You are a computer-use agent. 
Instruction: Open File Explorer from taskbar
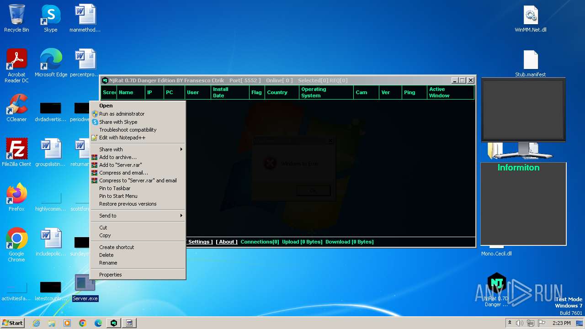pyautogui.click(x=52, y=323)
